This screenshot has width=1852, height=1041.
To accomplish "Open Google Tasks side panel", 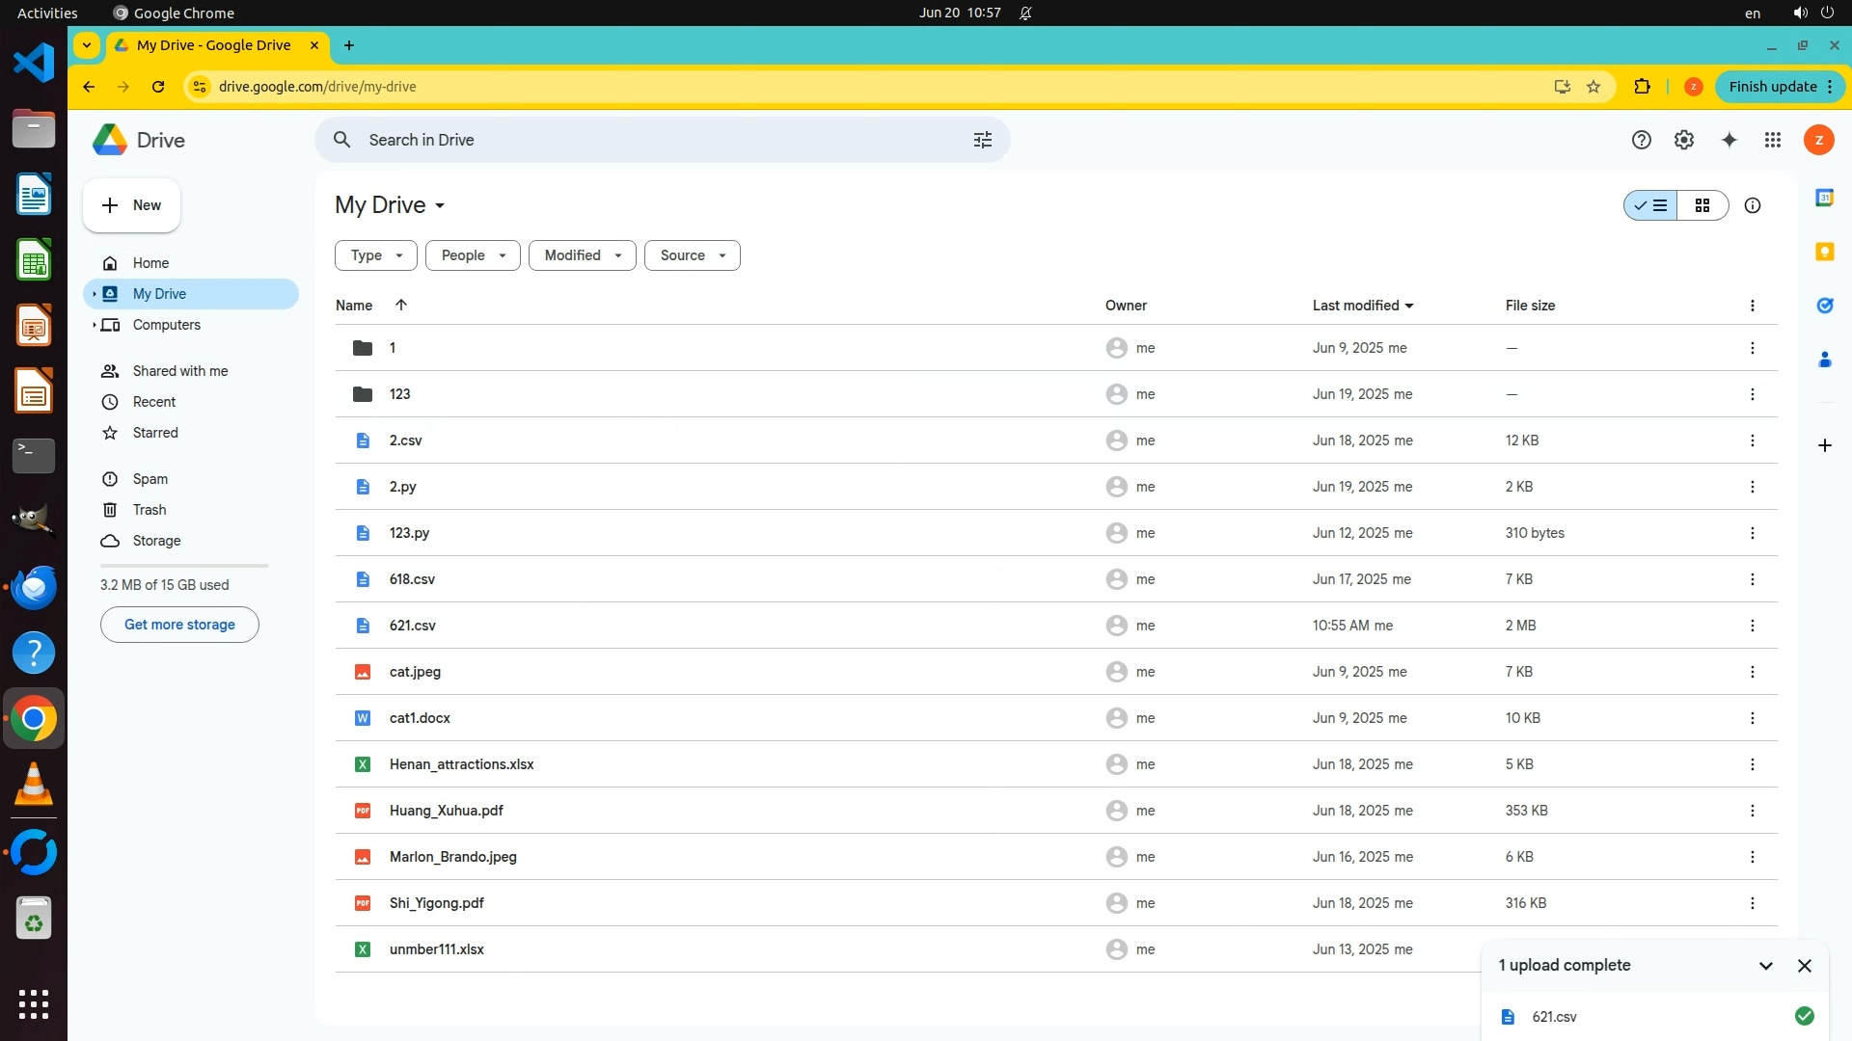I will pos(1824,306).
